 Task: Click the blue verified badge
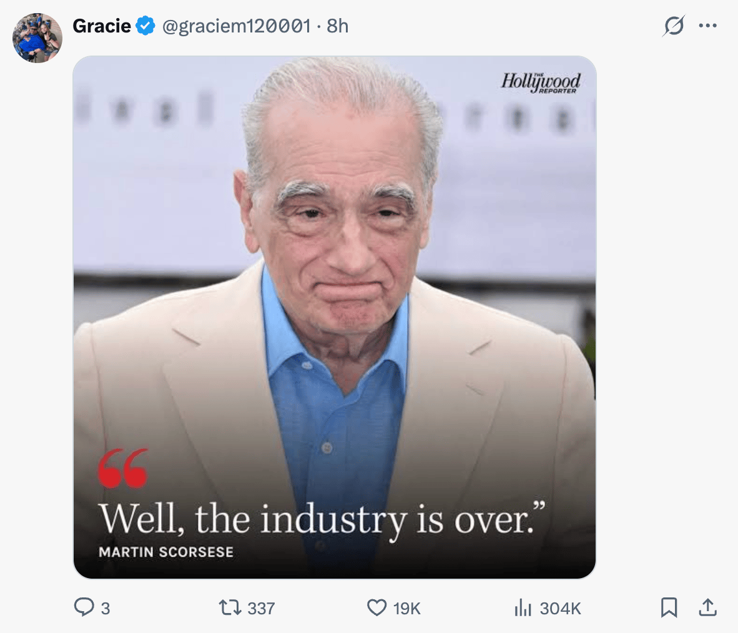coord(145,26)
